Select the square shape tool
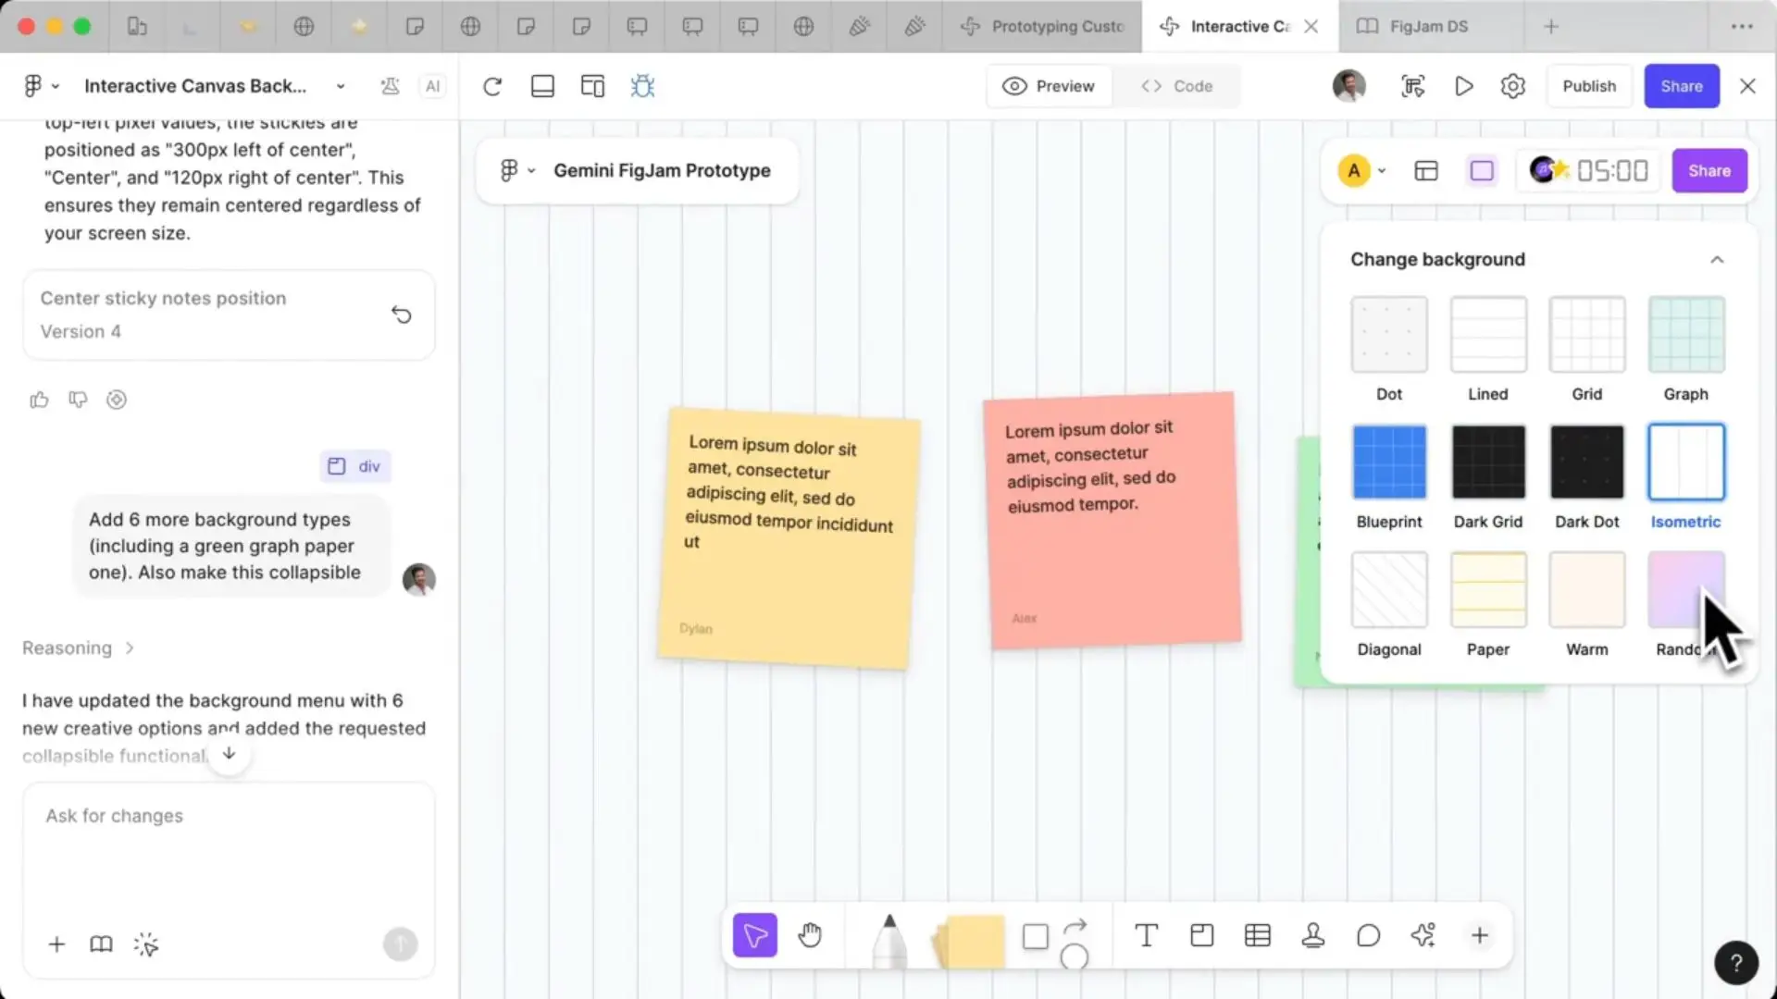 click(x=1035, y=936)
